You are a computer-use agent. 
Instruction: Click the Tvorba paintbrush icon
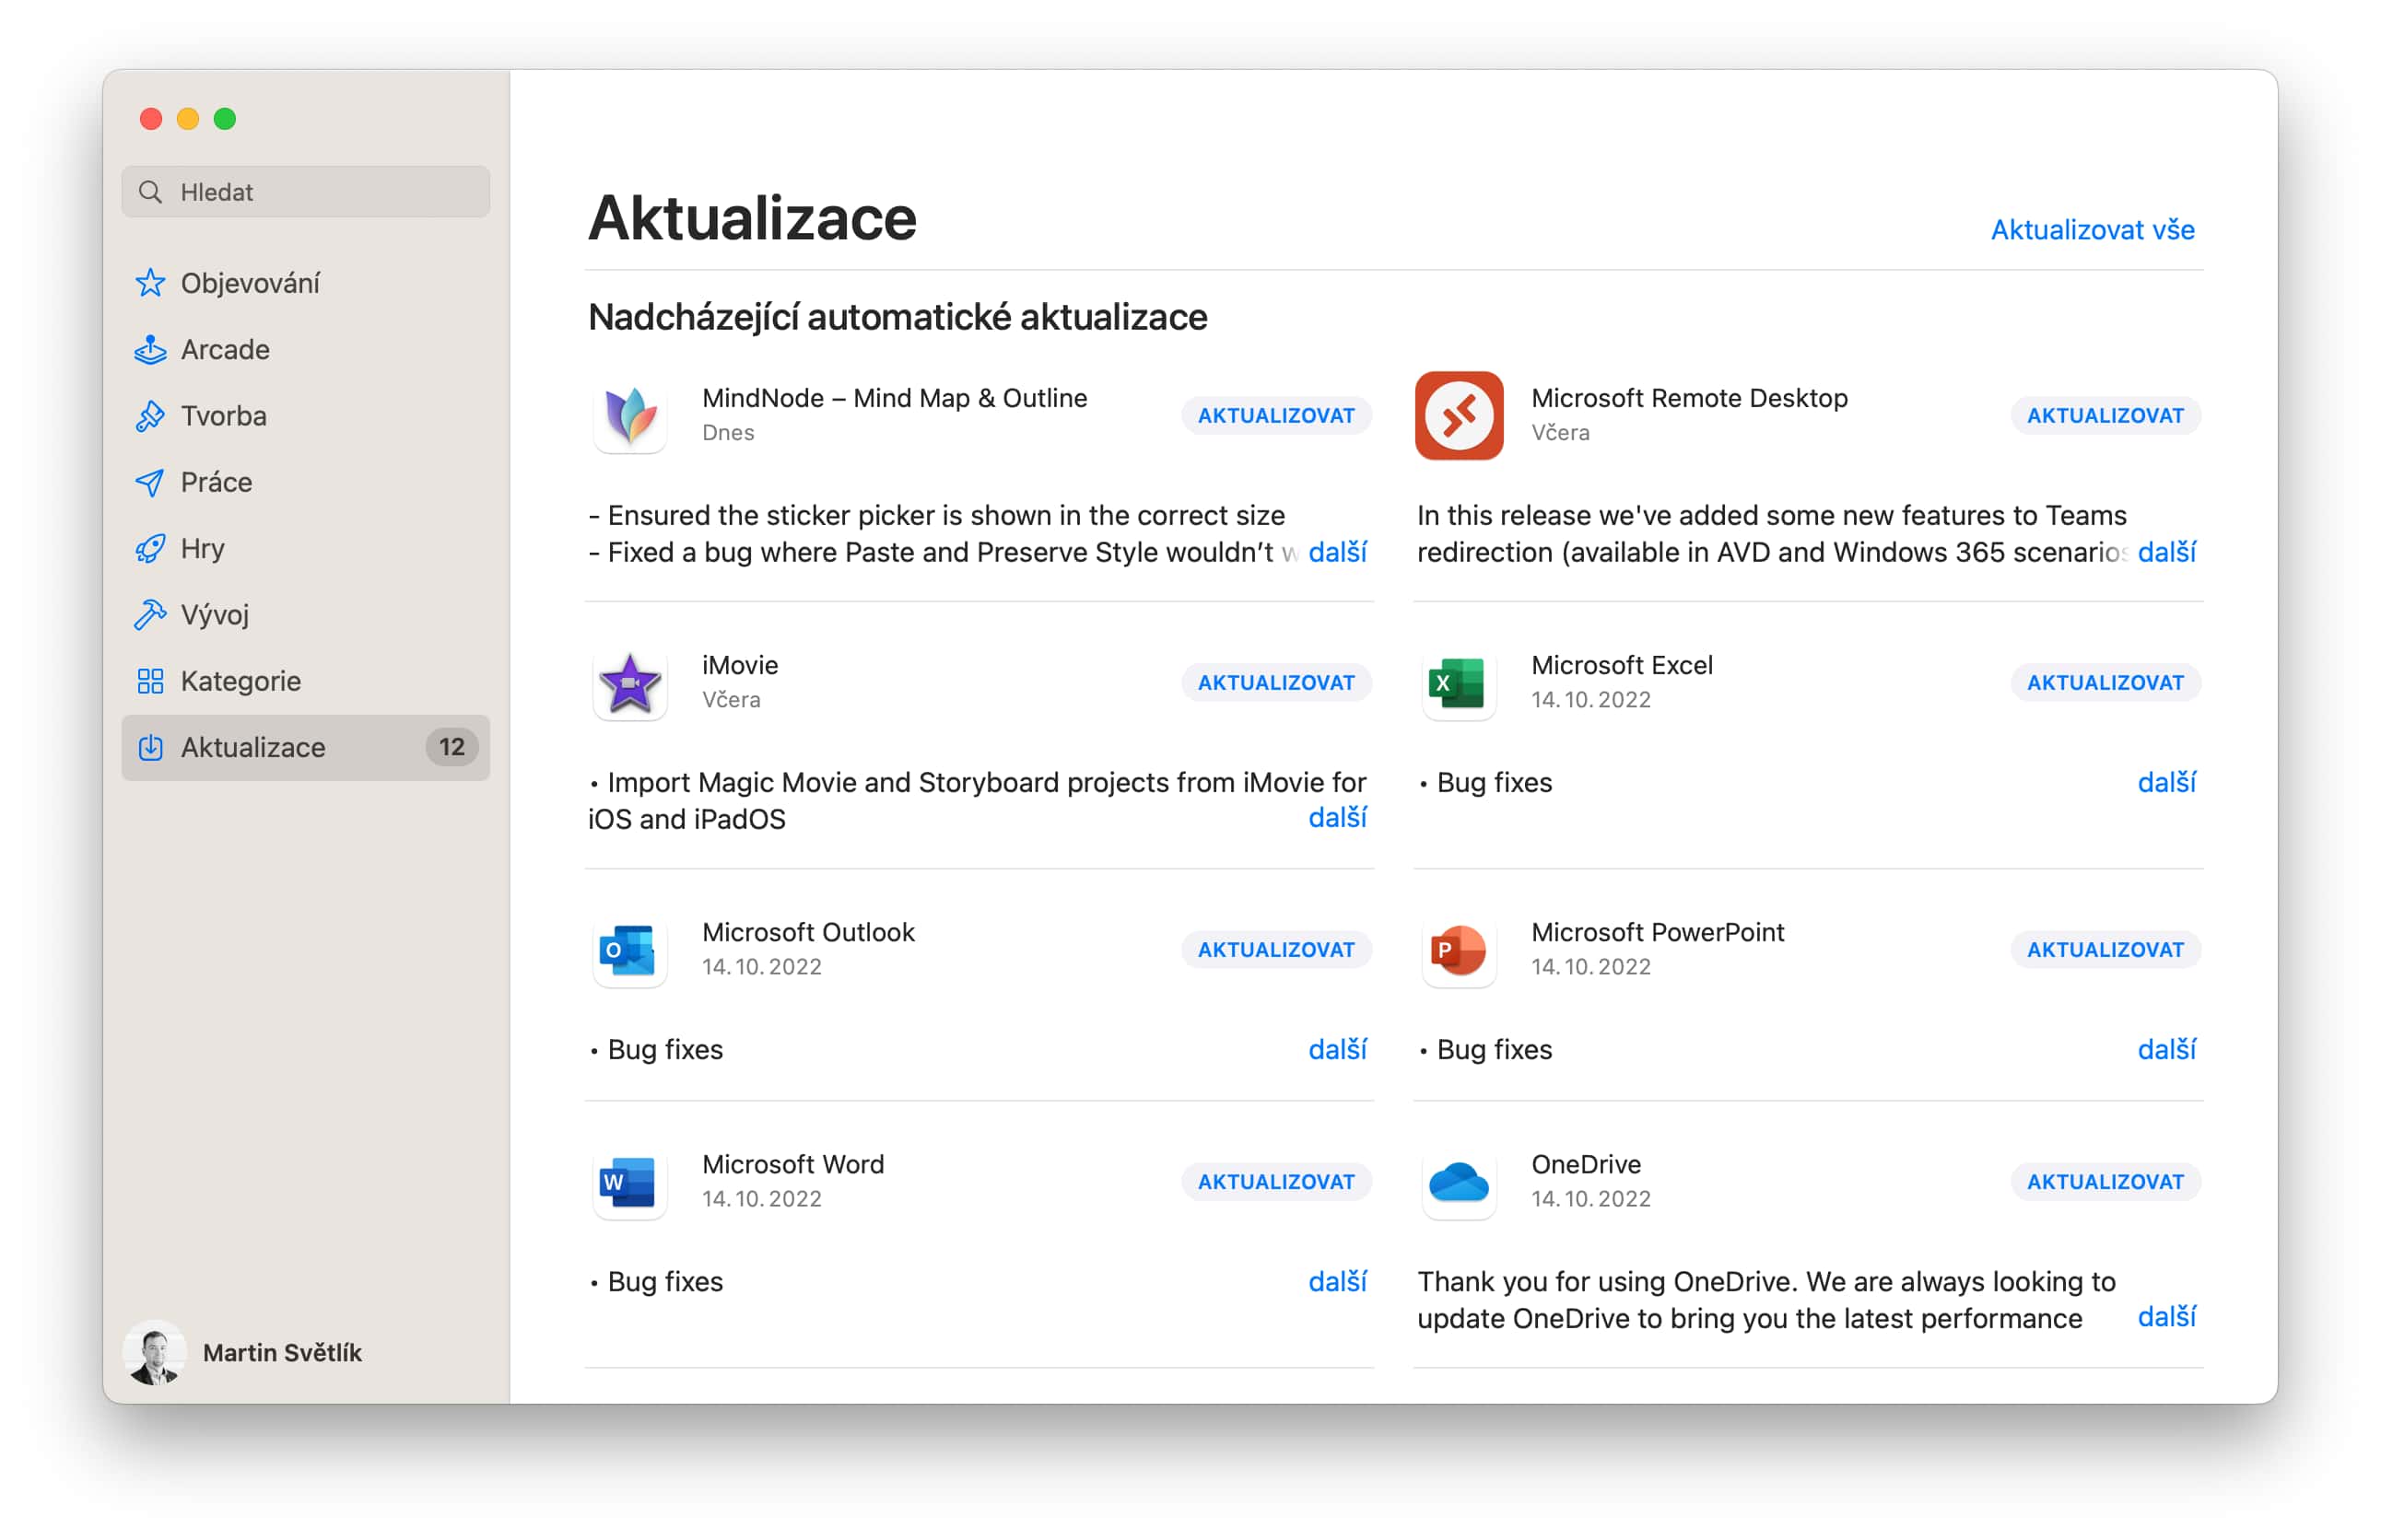150,416
